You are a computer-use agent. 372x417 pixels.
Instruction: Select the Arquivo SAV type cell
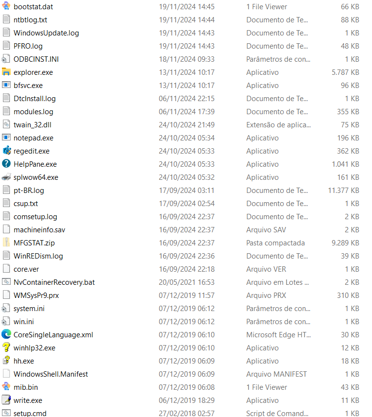266,229
